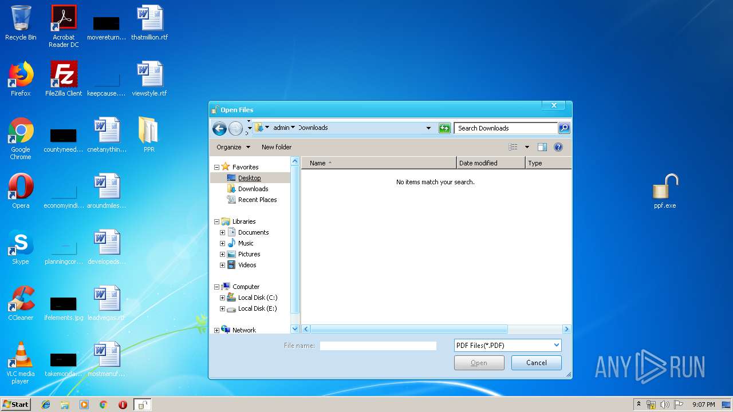The height and width of the screenshot is (412, 733).
Task: Click New folder in the toolbar
Action: [277, 147]
